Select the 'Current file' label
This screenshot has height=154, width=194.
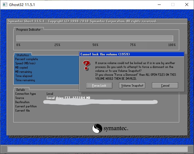23,110
